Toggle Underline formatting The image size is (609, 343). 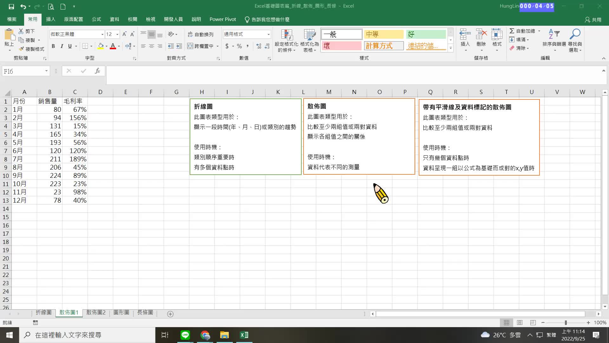(70, 46)
